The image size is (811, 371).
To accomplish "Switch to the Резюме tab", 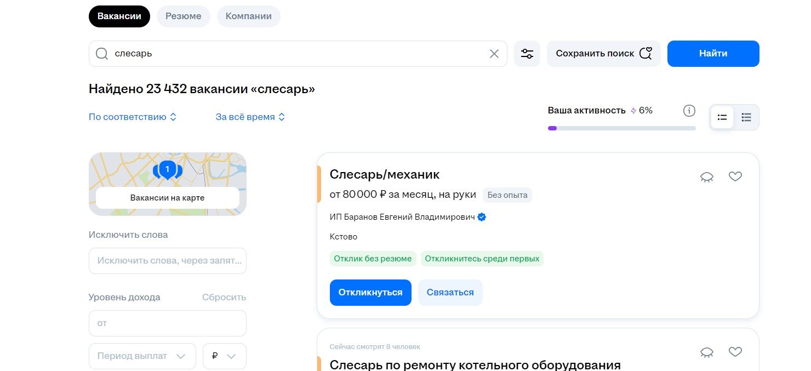I will (x=184, y=16).
